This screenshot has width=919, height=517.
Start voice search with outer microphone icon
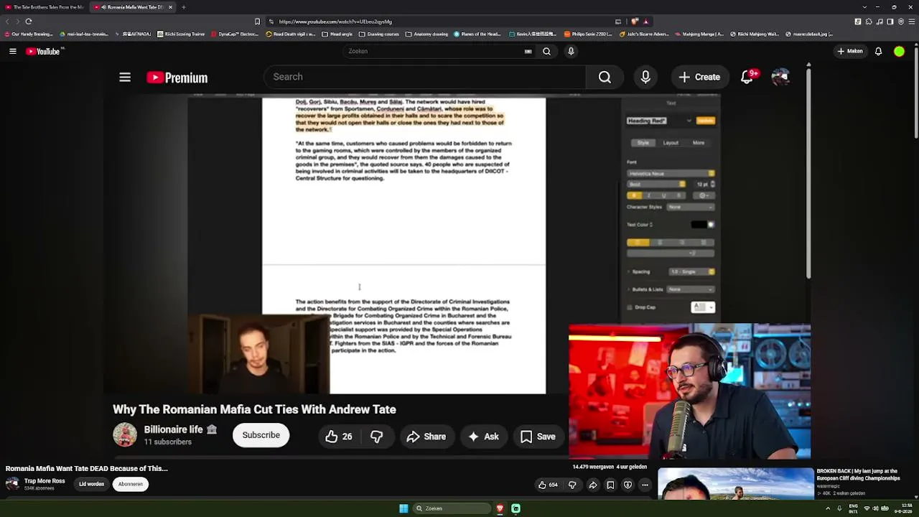pyautogui.click(x=571, y=51)
